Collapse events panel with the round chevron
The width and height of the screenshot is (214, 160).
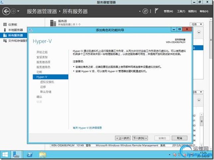pyautogui.click(x=199, y=100)
